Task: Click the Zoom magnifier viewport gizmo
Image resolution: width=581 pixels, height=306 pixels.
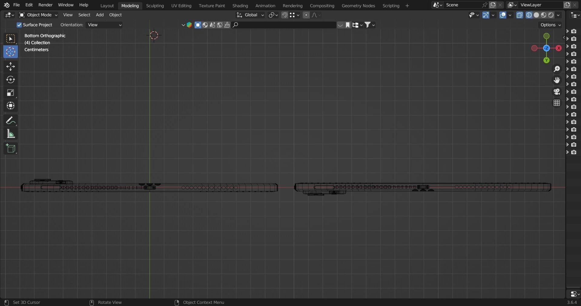Action: [557, 69]
